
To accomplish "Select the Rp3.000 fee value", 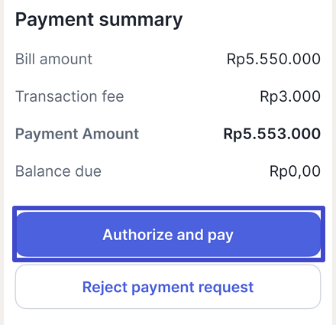I will (290, 96).
